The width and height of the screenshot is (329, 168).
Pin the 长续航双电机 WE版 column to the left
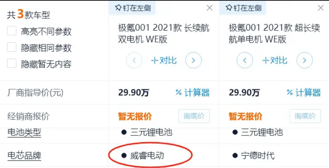click(132, 8)
